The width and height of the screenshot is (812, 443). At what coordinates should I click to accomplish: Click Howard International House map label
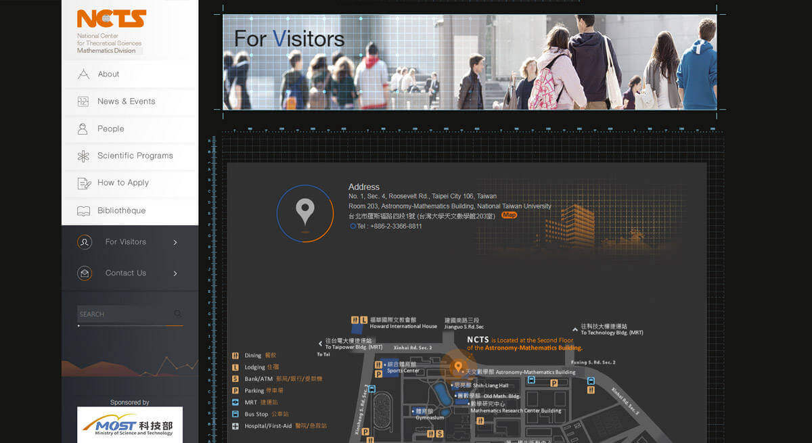[x=403, y=327]
